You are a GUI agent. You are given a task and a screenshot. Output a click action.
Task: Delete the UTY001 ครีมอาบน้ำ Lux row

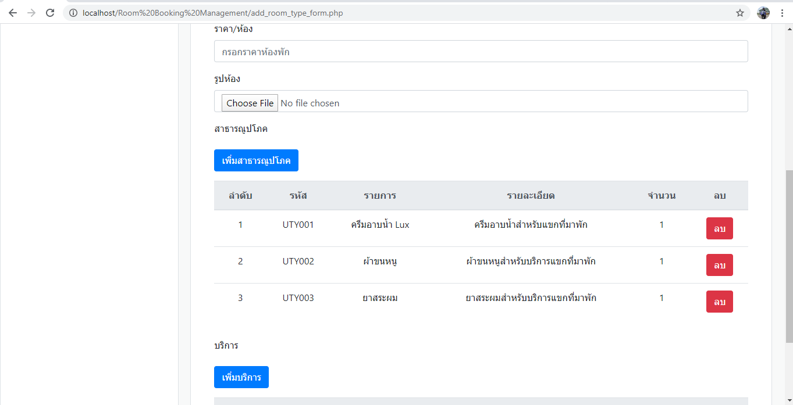(719, 228)
